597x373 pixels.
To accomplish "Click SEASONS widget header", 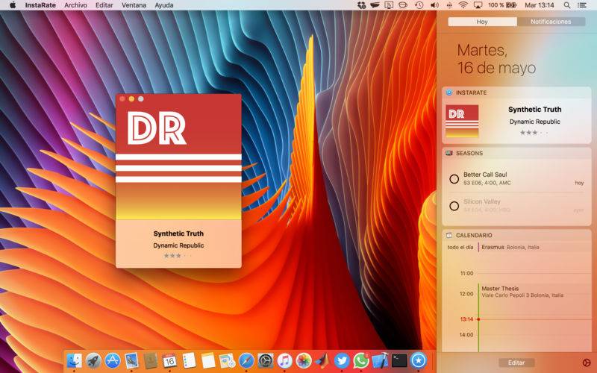I will tap(516, 153).
